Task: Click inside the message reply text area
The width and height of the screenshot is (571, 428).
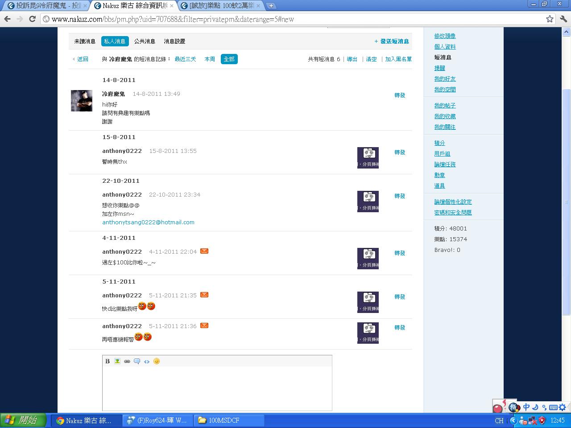Action: pyautogui.click(x=217, y=388)
